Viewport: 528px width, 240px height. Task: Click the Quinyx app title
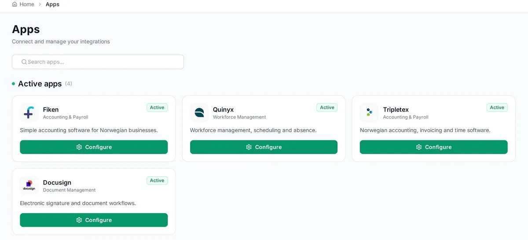pos(223,110)
